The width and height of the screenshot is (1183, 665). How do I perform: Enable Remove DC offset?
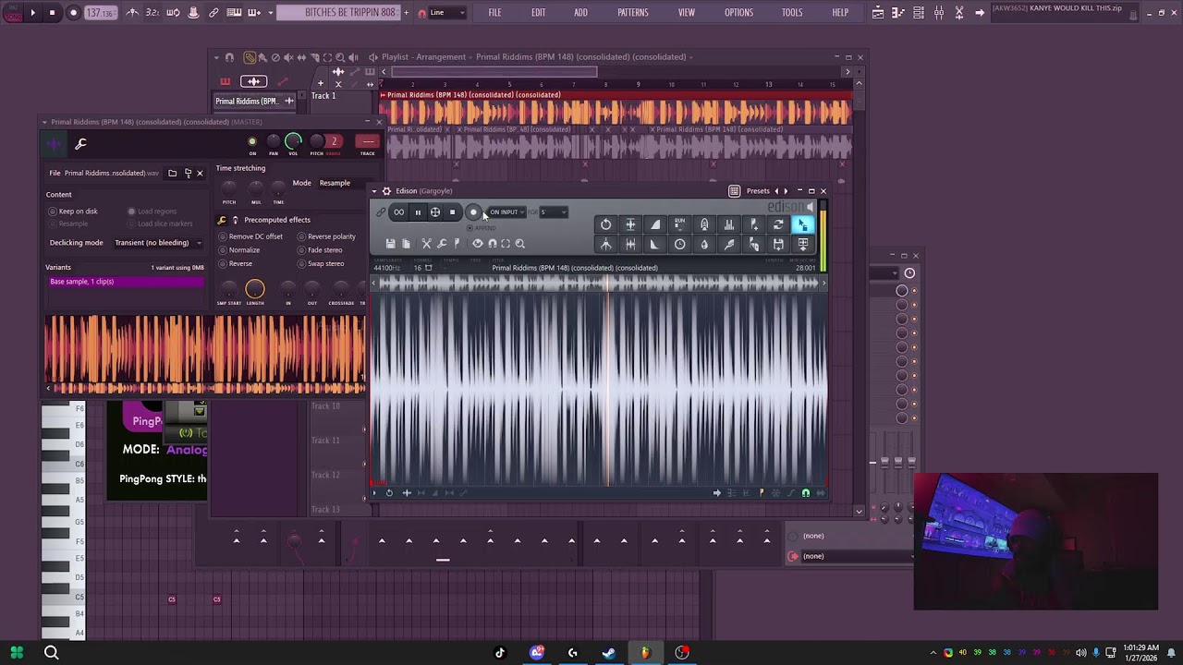coord(250,236)
